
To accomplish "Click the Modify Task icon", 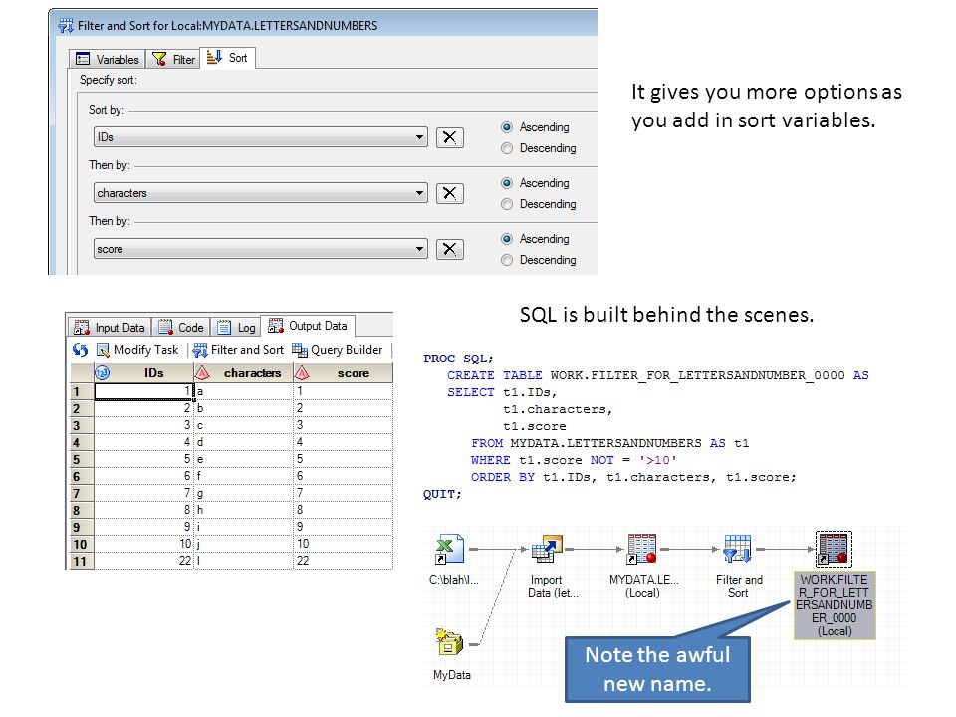I will tap(103, 350).
